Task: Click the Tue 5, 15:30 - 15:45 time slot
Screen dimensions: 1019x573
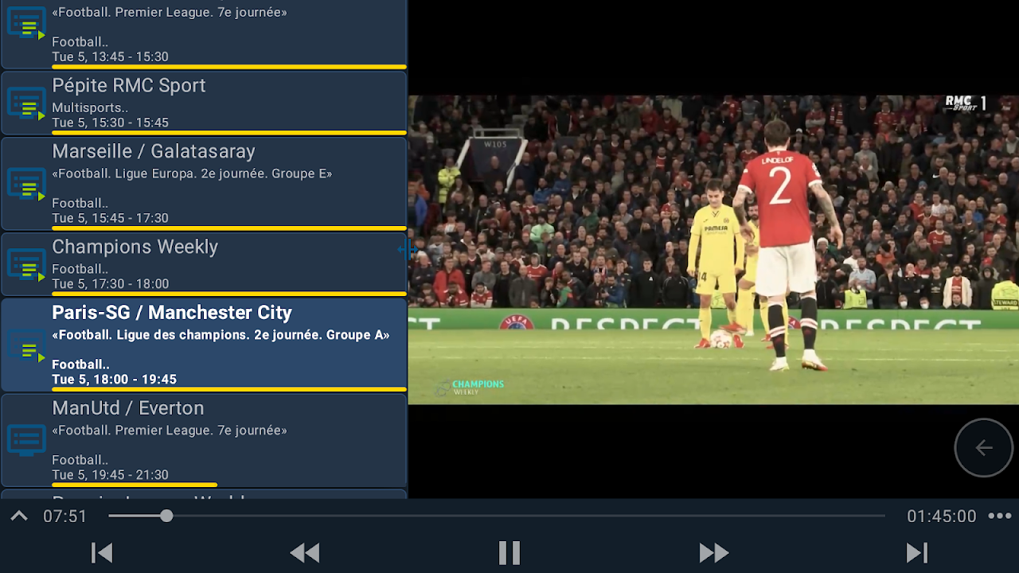Action: 111,123
